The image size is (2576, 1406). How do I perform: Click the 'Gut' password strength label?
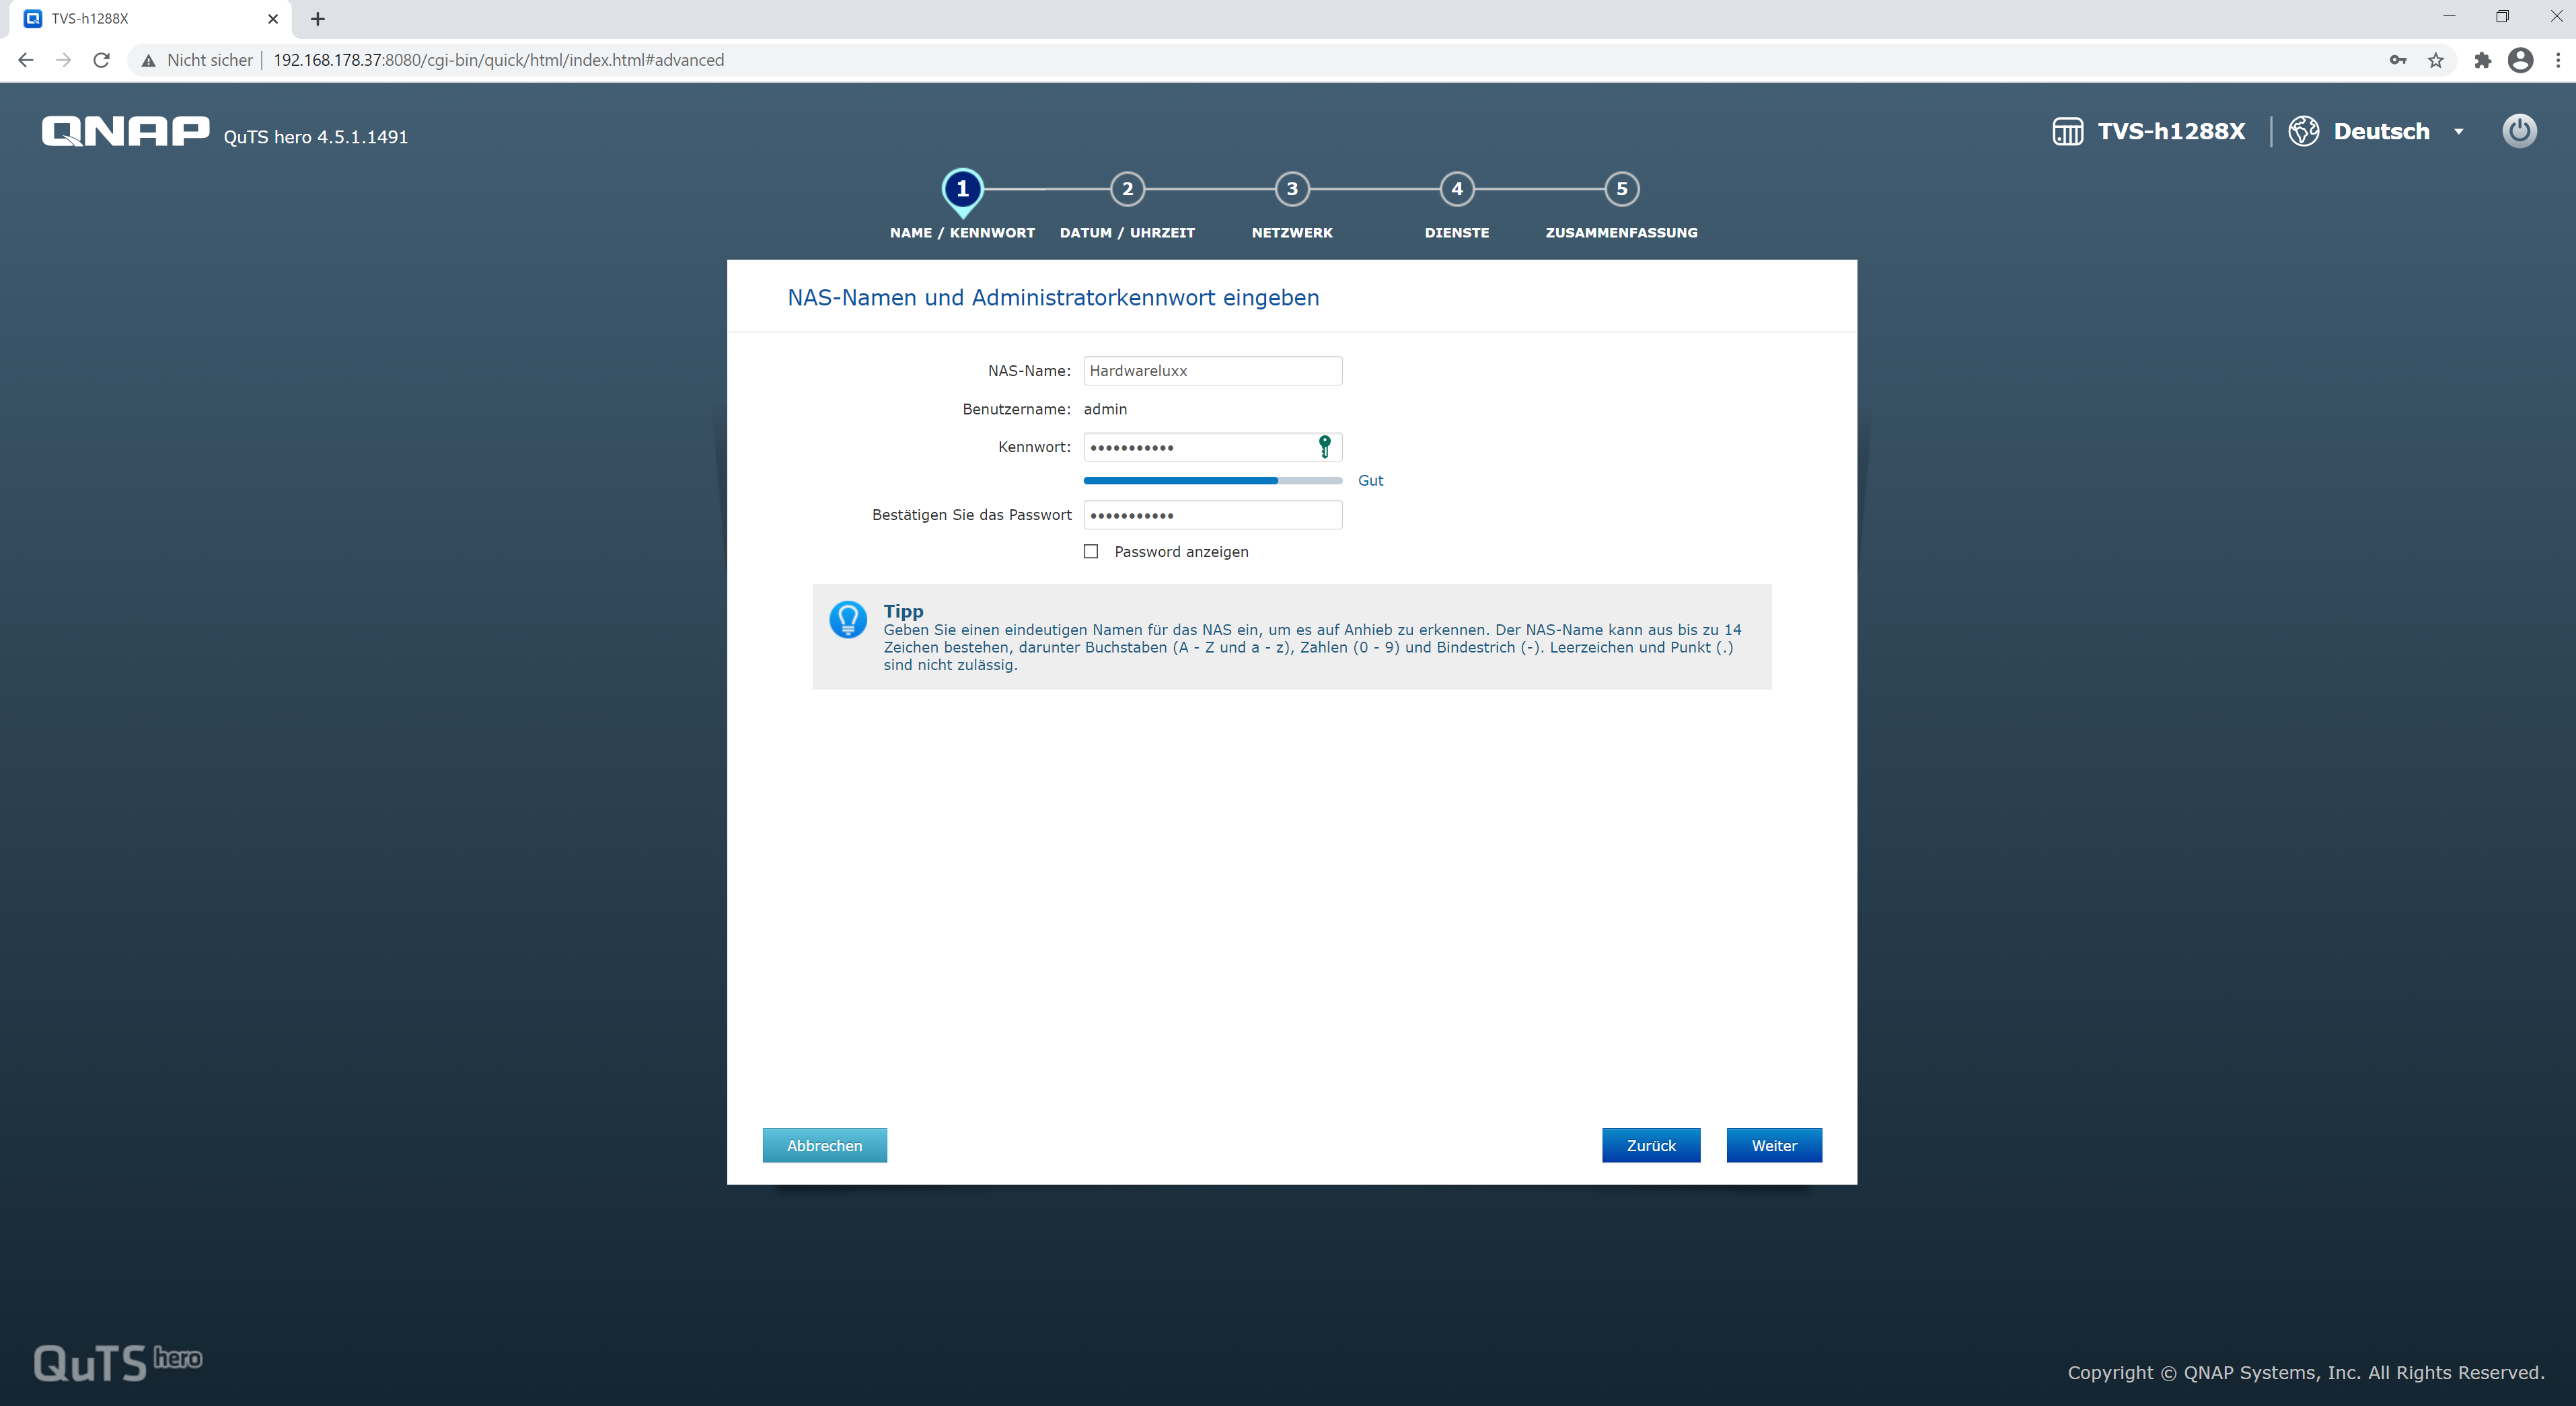1370,480
